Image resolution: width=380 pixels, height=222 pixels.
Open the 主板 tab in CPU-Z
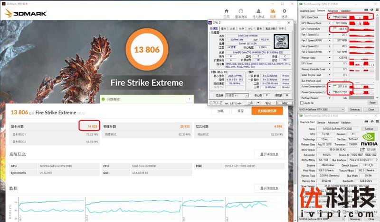(x=232, y=28)
